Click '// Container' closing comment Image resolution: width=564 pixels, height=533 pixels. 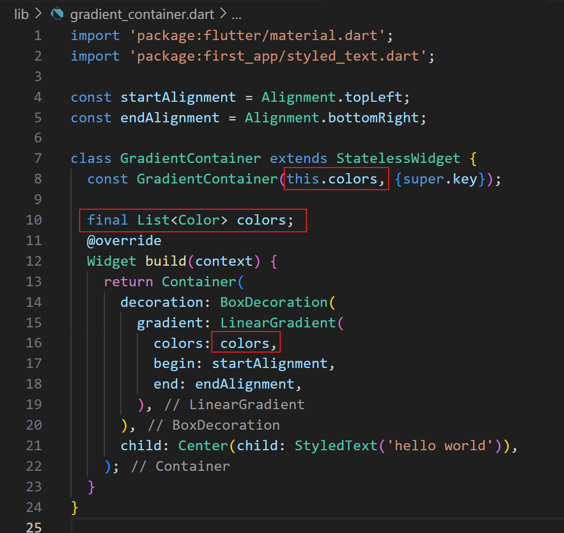(180, 466)
